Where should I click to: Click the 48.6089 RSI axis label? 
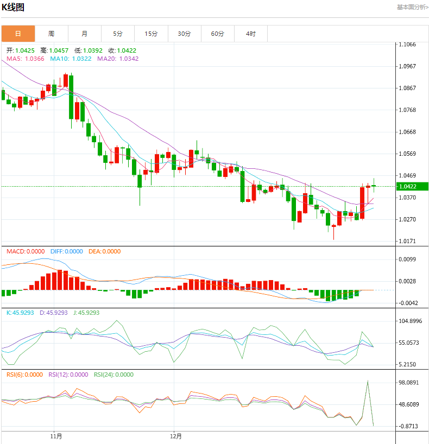(x=408, y=404)
